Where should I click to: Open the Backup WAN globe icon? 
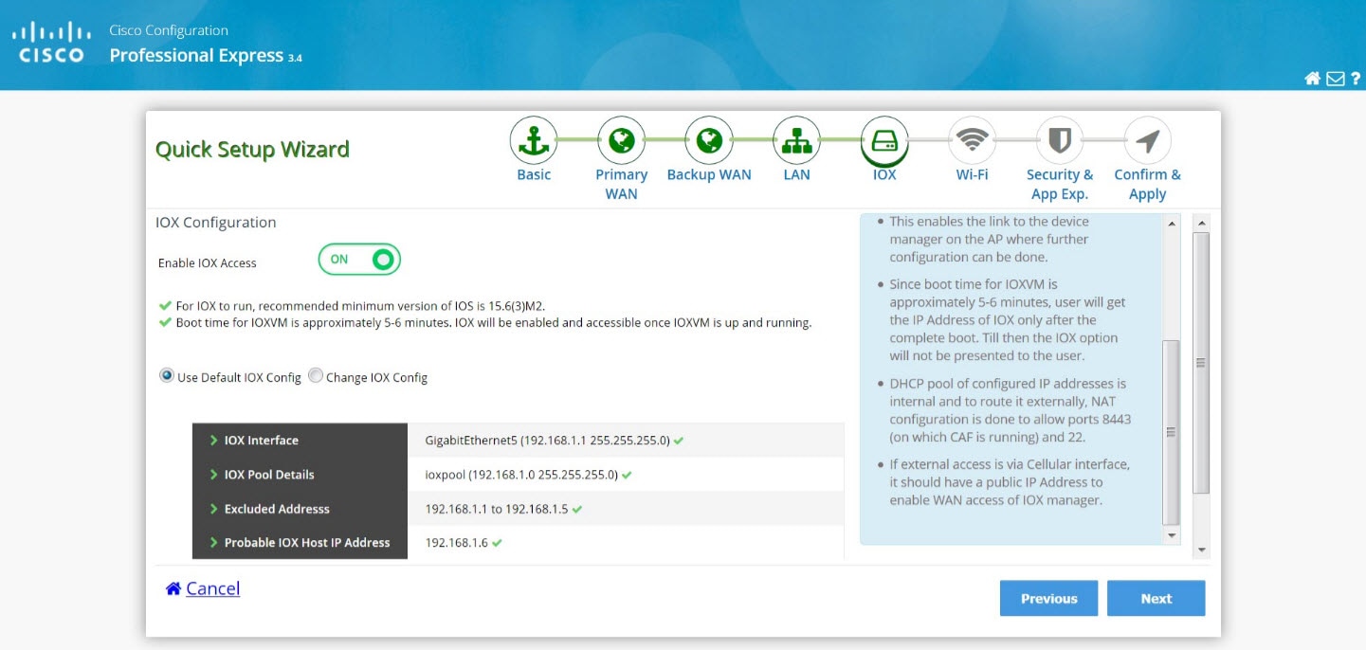tap(709, 141)
